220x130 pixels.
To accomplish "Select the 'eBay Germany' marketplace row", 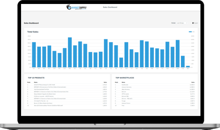I will point(155,89).
